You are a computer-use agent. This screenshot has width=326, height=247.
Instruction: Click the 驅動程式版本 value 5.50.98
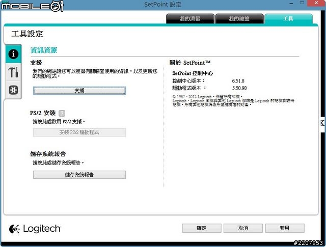coord(239,88)
